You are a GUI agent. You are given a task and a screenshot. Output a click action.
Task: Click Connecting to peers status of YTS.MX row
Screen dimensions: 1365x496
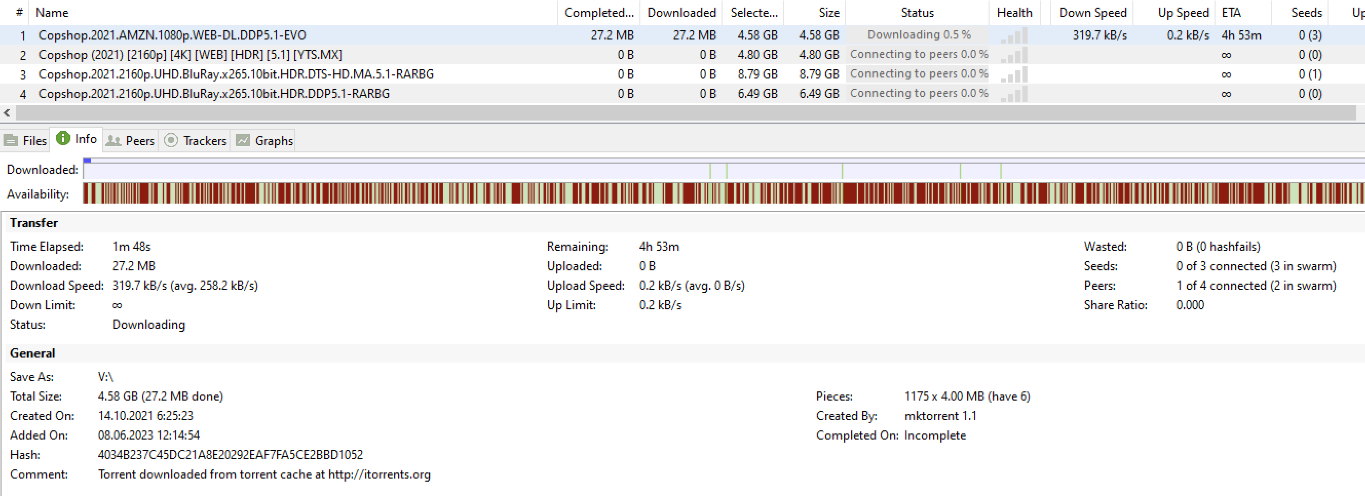pyautogui.click(x=918, y=54)
